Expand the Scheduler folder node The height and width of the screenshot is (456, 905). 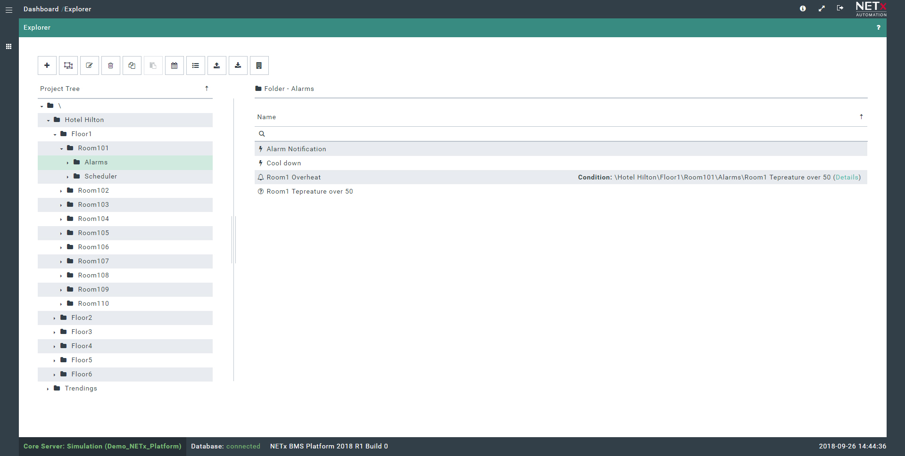coord(67,177)
